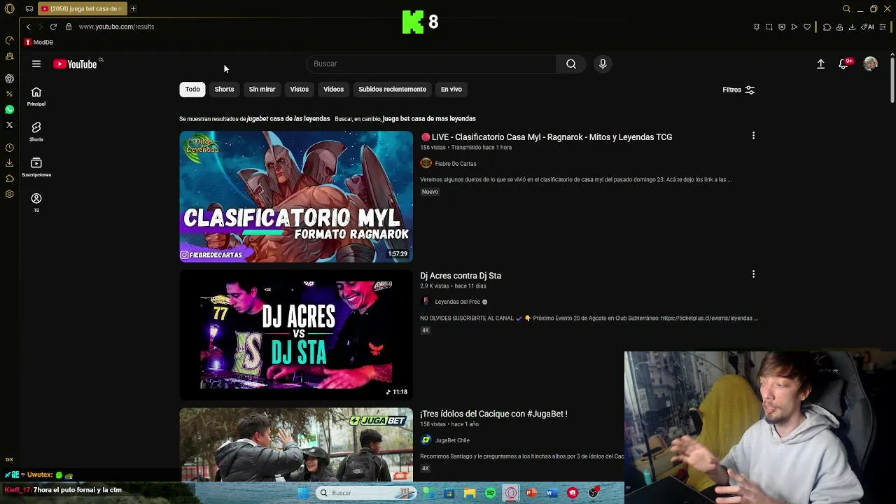Open the Clasificatorio MYL video thumbnail
Image resolution: width=896 pixels, height=504 pixels.
pyautogui.click(x=296, y=197)
